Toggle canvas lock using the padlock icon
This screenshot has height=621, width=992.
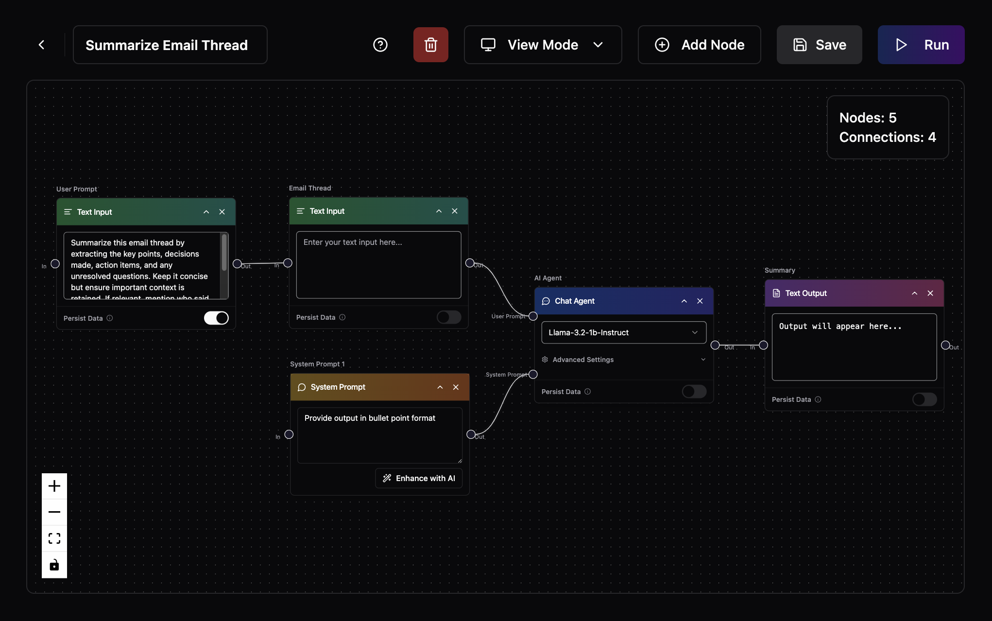click(54, 565)
